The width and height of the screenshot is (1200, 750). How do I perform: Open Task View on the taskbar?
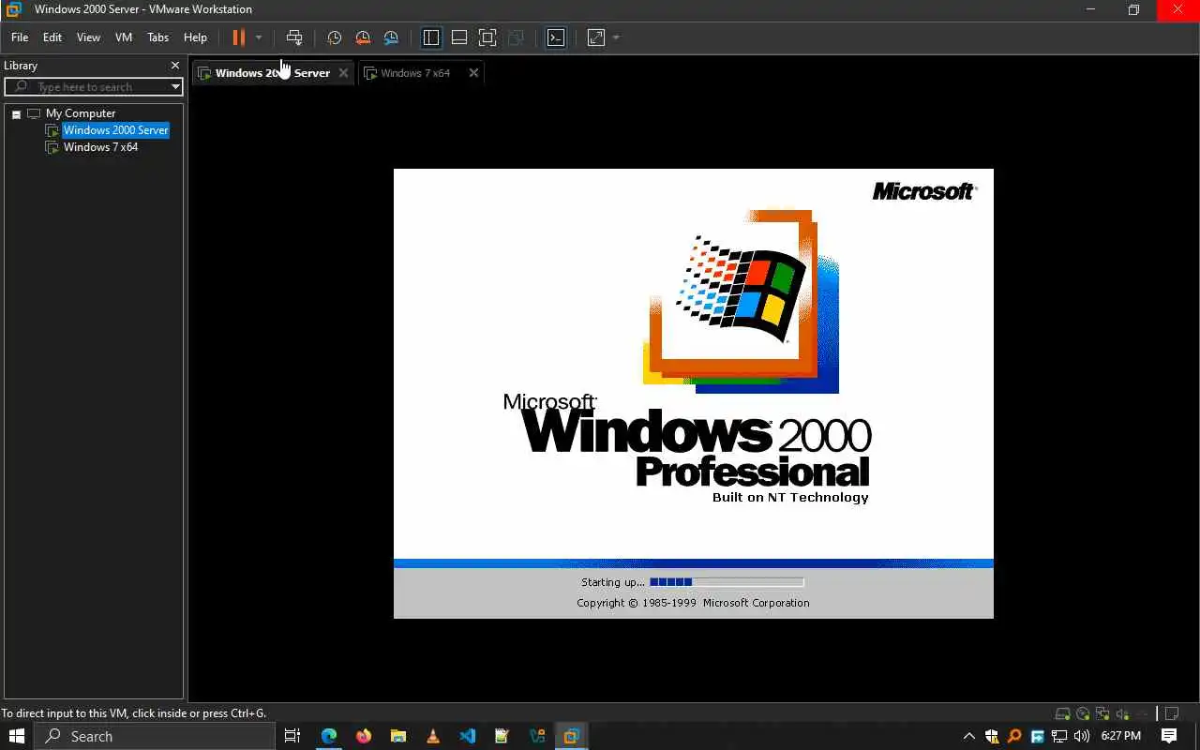[x=292, y=736]
